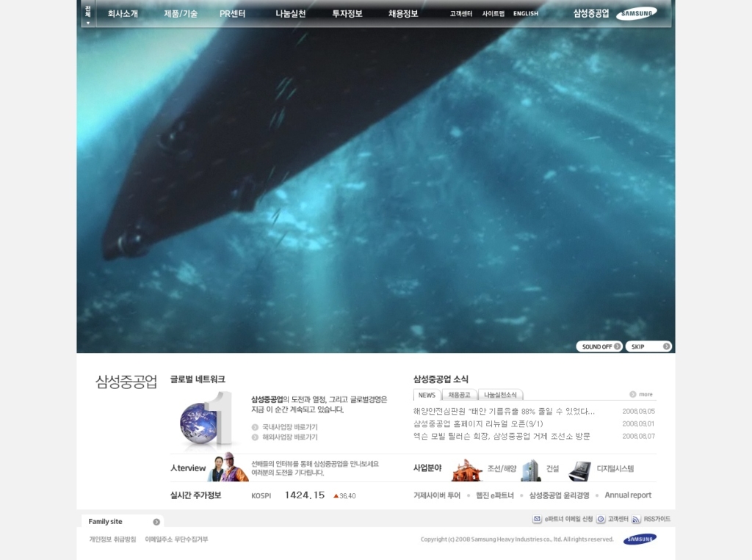This screenshot has height=560, width=752.
Task: Open the 제품/기술 menu
Action: [181, 14]
